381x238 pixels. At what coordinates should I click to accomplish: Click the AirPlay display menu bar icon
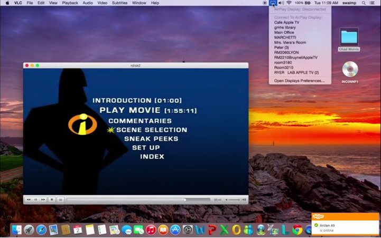272,3
